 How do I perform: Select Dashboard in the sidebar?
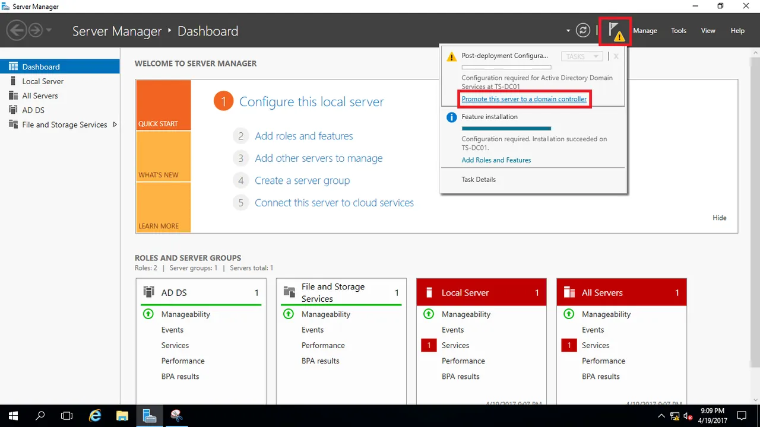(x=59, y=66)
